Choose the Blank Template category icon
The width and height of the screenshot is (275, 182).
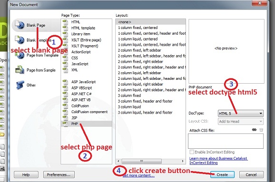point(20,40)
